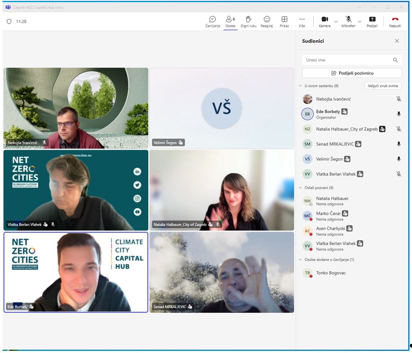Close the Sudionici participants panel
Screen dimensions: 412x353
pyautogui.click(x=397, y=41)
